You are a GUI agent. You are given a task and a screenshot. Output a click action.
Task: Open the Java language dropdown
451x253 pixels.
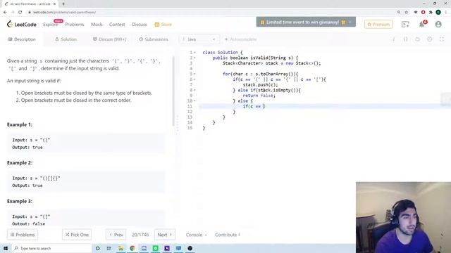tap(199, 39)
